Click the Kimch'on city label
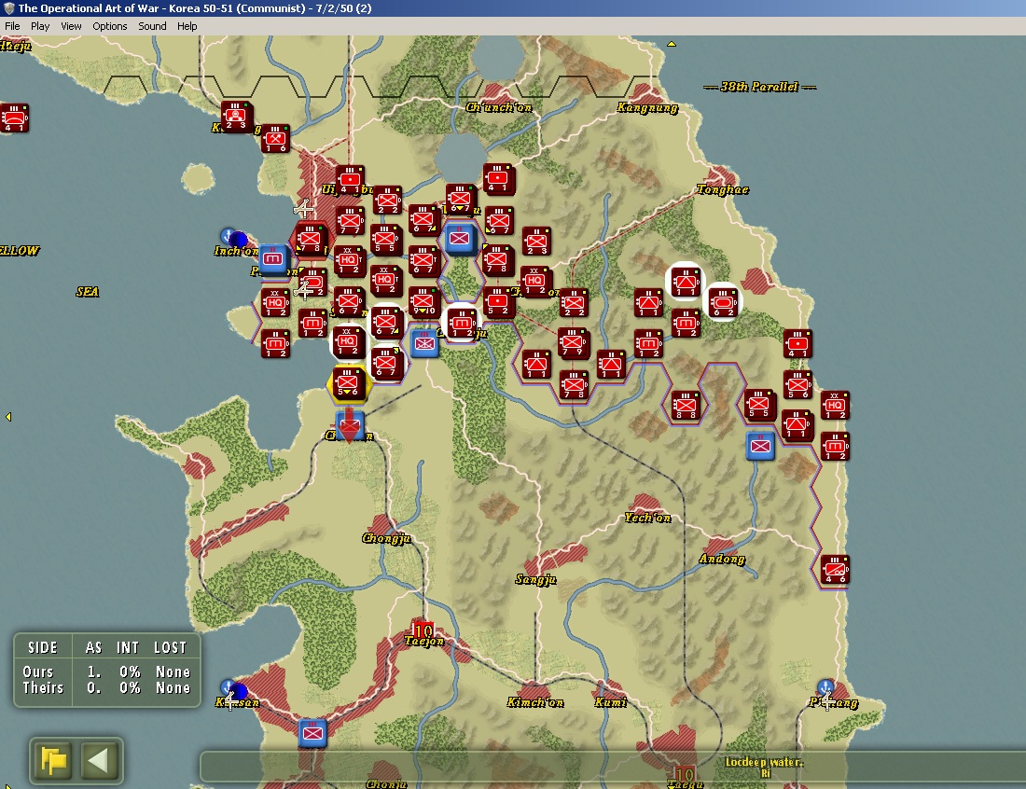This screenshot has height=789, width=1026. pos(535,702)
